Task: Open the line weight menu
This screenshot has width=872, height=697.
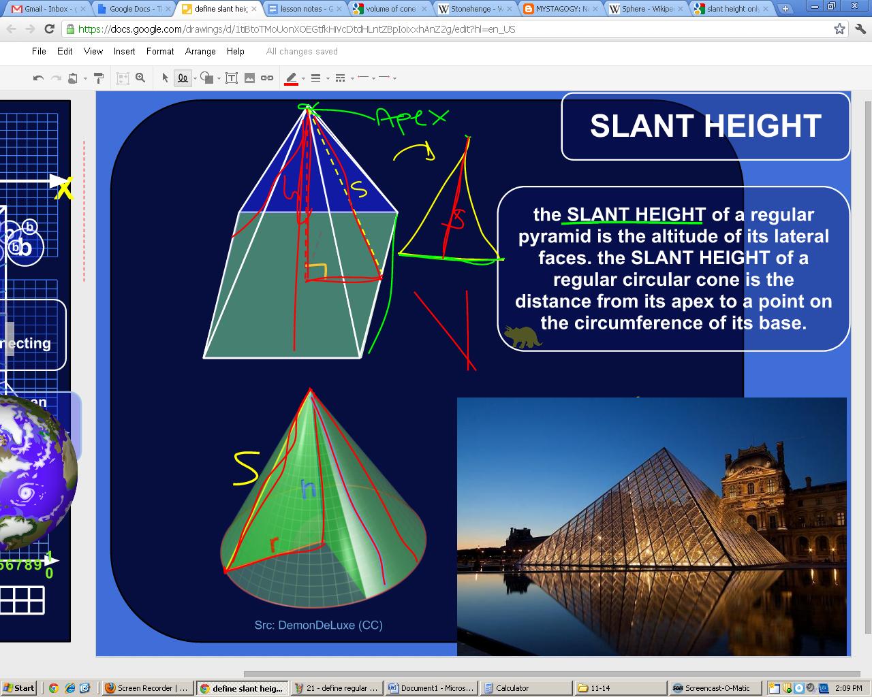Action: (x=316, y=78)
